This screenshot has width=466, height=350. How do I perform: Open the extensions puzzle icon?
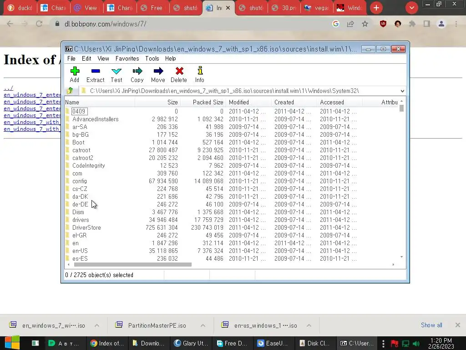tap(412, 24)
